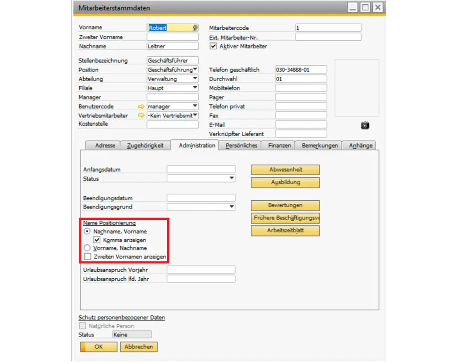Open the Filiale dropdown showing Haupt

click(x=195, y=88)
